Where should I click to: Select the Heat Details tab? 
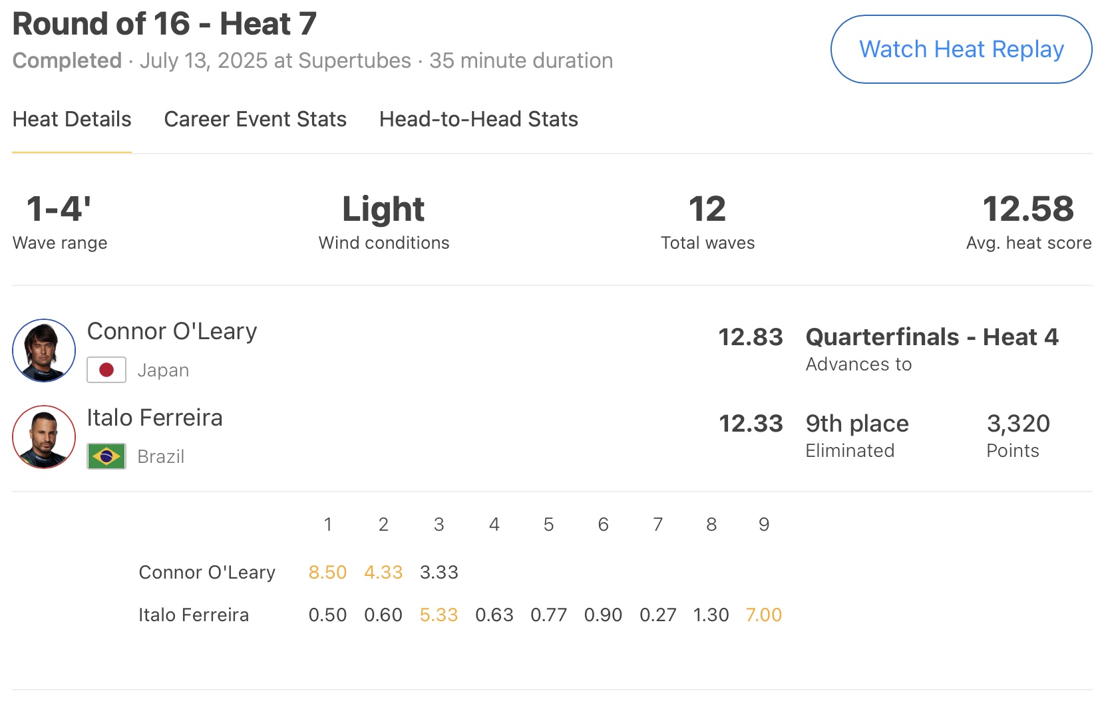point(72,120)
